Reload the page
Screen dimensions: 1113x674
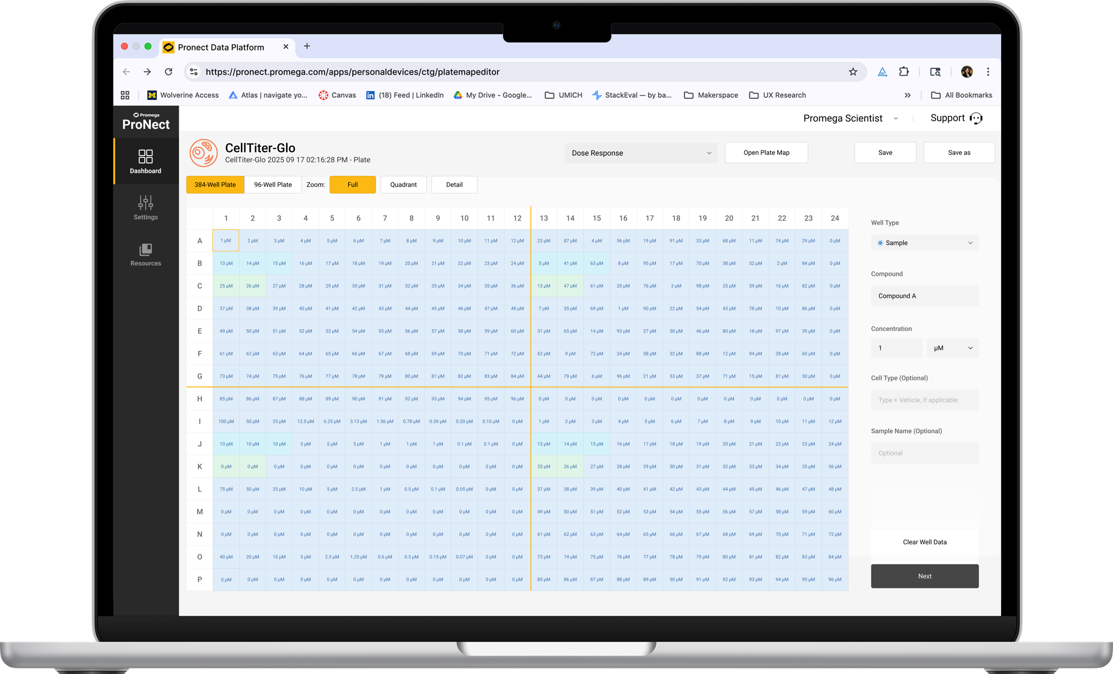pos(169,72)
